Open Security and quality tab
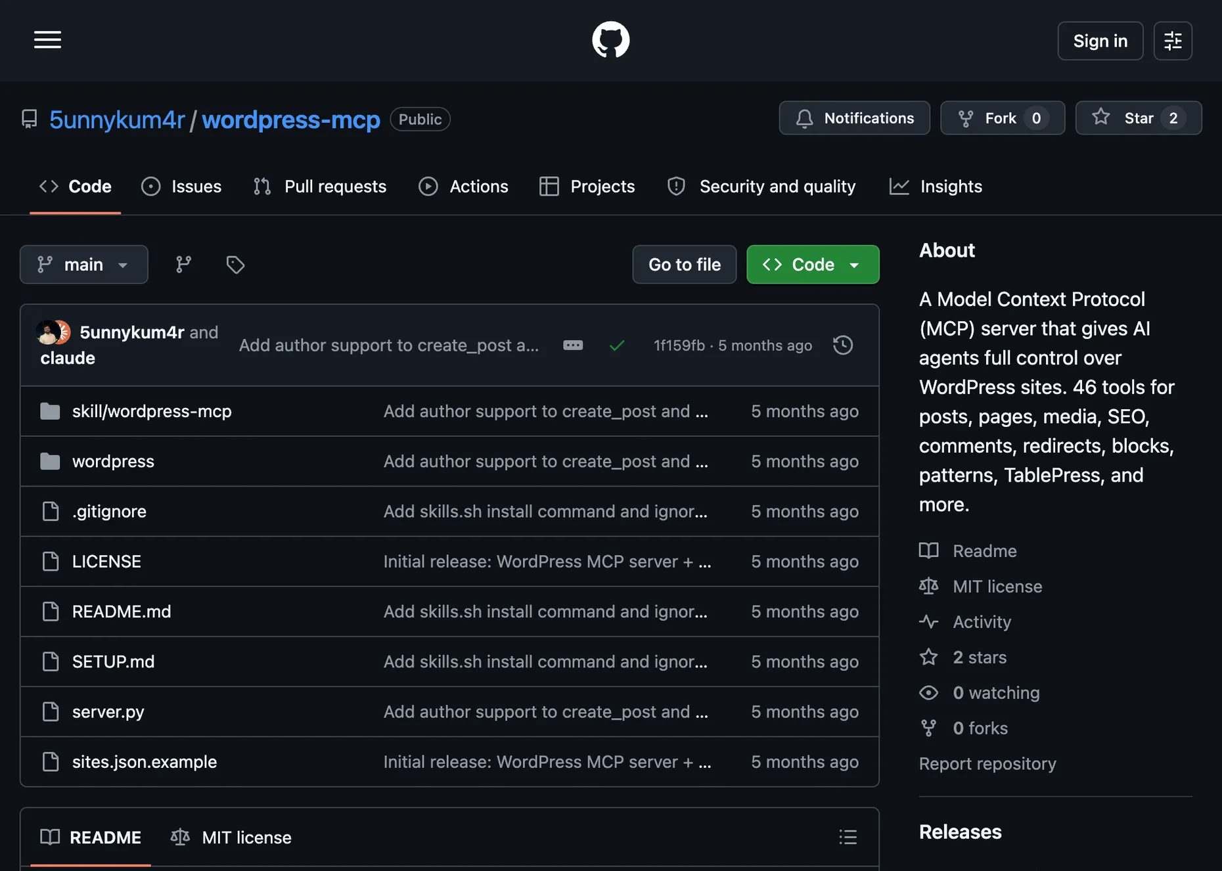This screenshot has height=871, width=1222. [761, 187]
